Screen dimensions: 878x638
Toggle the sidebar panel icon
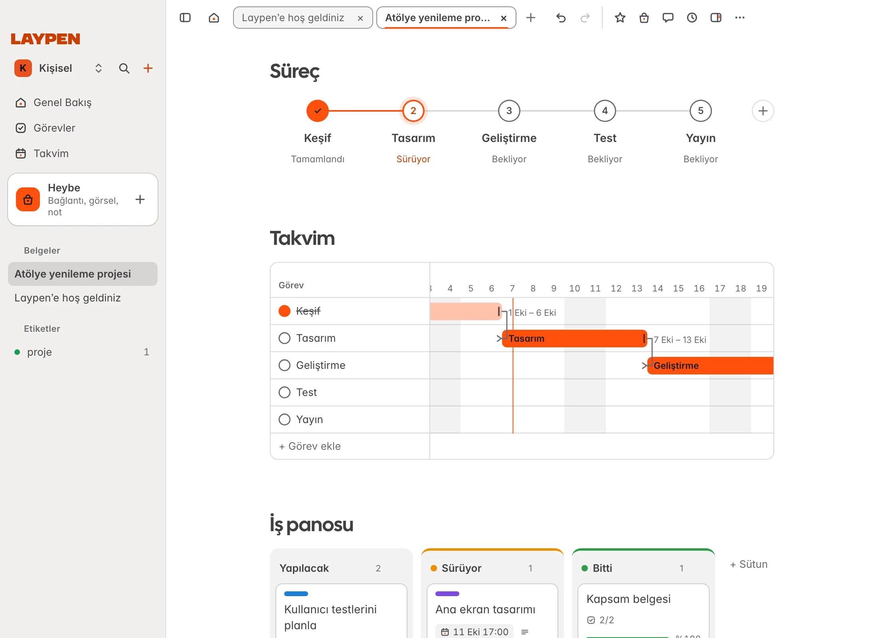point(185,18)
